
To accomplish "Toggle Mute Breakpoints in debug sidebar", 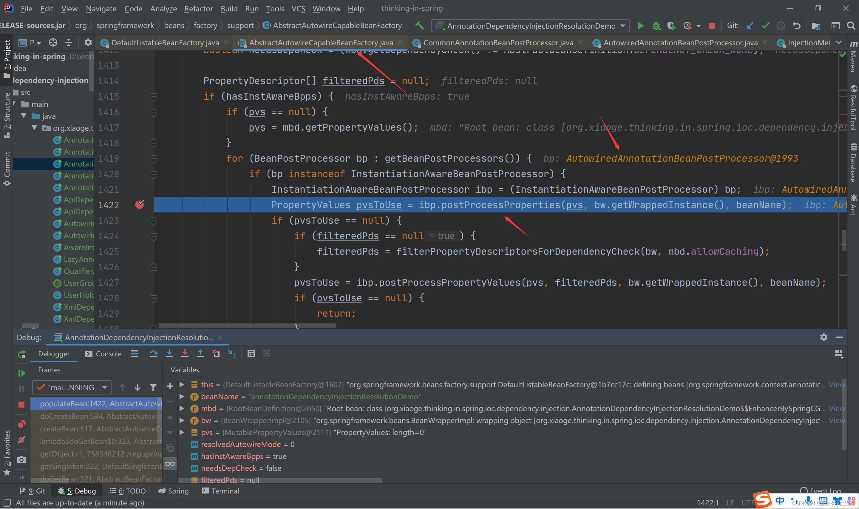I will click(21, 440).
